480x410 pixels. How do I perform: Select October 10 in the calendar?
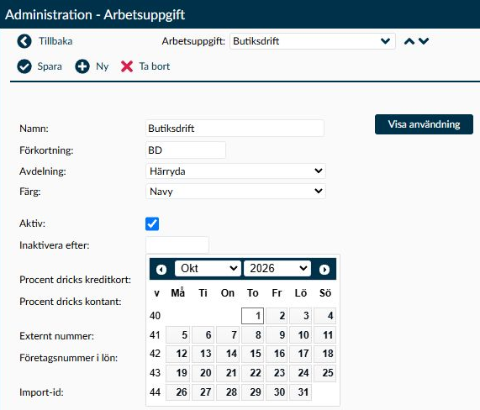[x=301, y=335]
